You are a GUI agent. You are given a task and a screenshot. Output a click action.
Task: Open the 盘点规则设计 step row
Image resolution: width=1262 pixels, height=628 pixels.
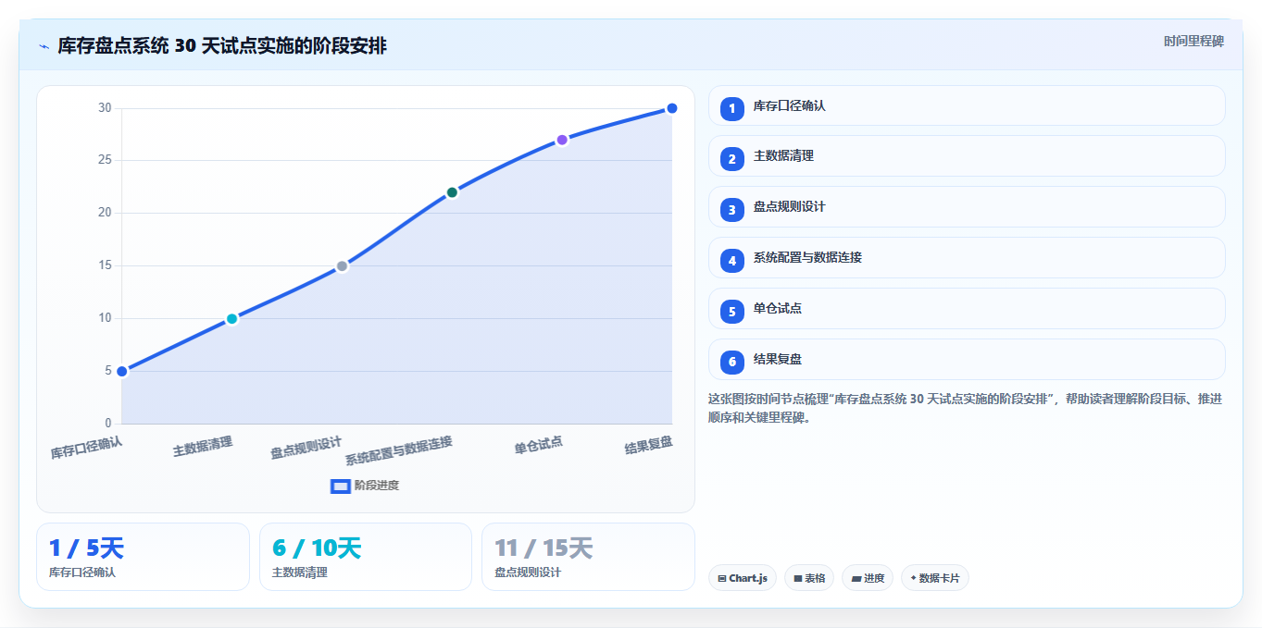tap(967, 207)
